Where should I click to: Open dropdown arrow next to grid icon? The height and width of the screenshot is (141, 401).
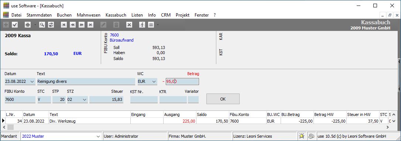point(158,25)
